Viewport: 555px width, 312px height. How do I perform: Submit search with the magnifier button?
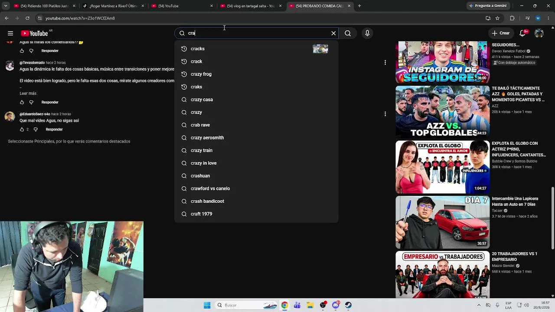(348, 33)
